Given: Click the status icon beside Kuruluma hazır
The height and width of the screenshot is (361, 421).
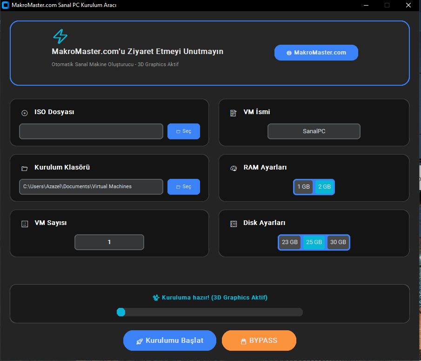Looking at the screenshot, I should [x=156, y=298].
